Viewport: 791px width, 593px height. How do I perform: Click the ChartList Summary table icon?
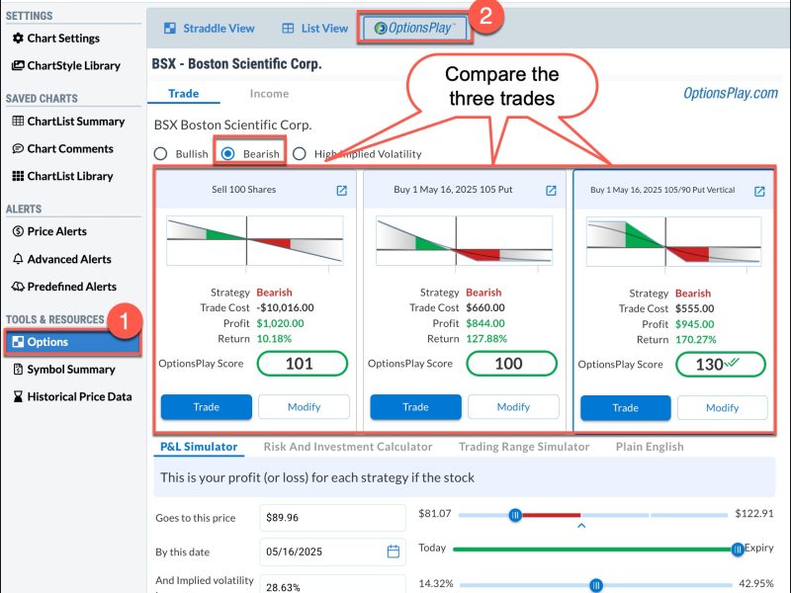(18, 121)
